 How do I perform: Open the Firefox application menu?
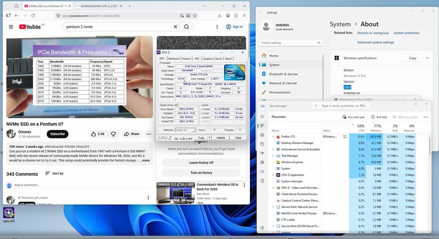point(244,15)
